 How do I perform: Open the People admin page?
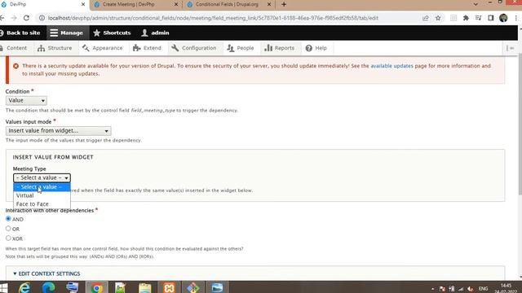241,48
